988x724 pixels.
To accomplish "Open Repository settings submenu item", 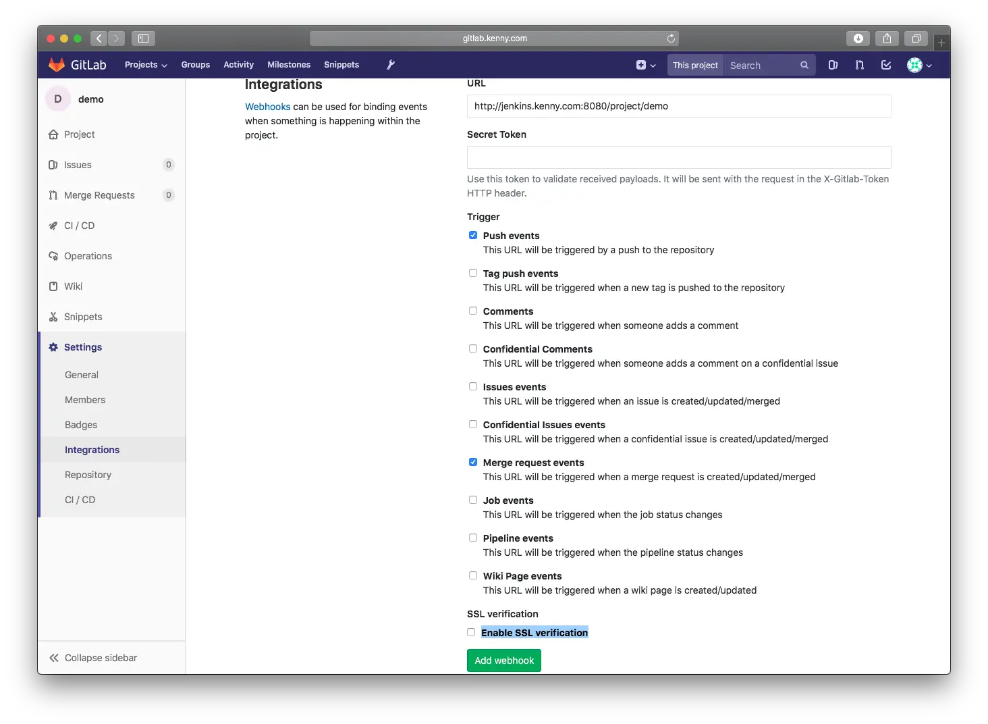I will point(88,475).
